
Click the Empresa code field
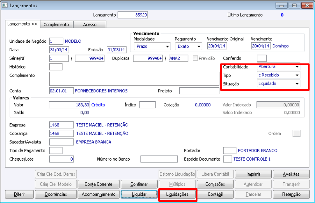pyautogui.click(x=61, y=125)
